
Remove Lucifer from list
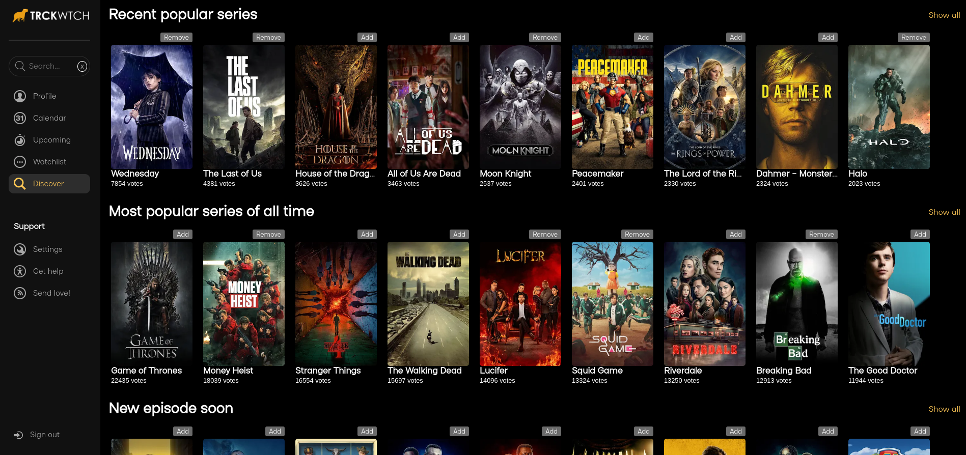(545, 235)
